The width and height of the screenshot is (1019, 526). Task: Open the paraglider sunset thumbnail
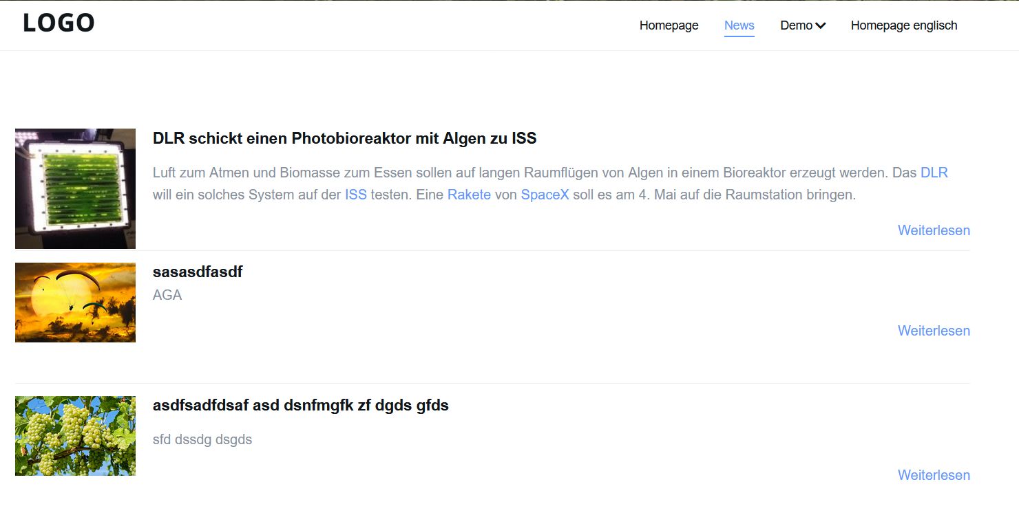coord(75,303)
